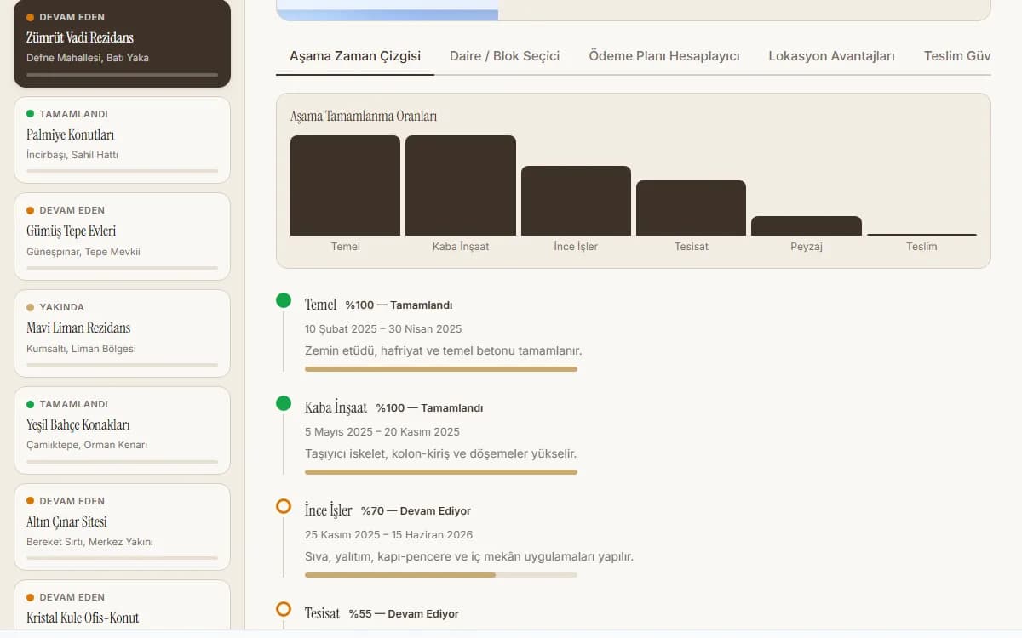Click the TAMAMLANDI badge on Palmiye Konutları
1022x638 pixels.
coord(67,114)
